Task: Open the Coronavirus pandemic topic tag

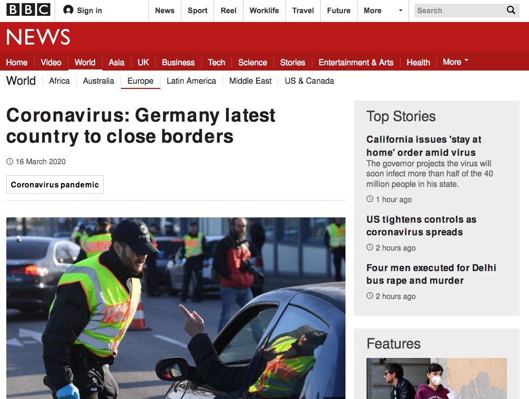Action: (55, 184)
